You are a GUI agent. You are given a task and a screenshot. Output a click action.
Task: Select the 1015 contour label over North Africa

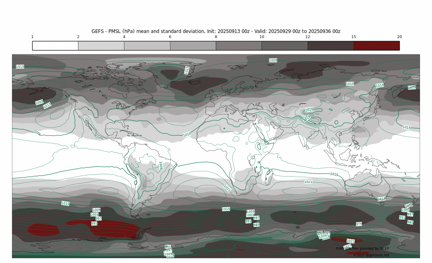[186, 135]
